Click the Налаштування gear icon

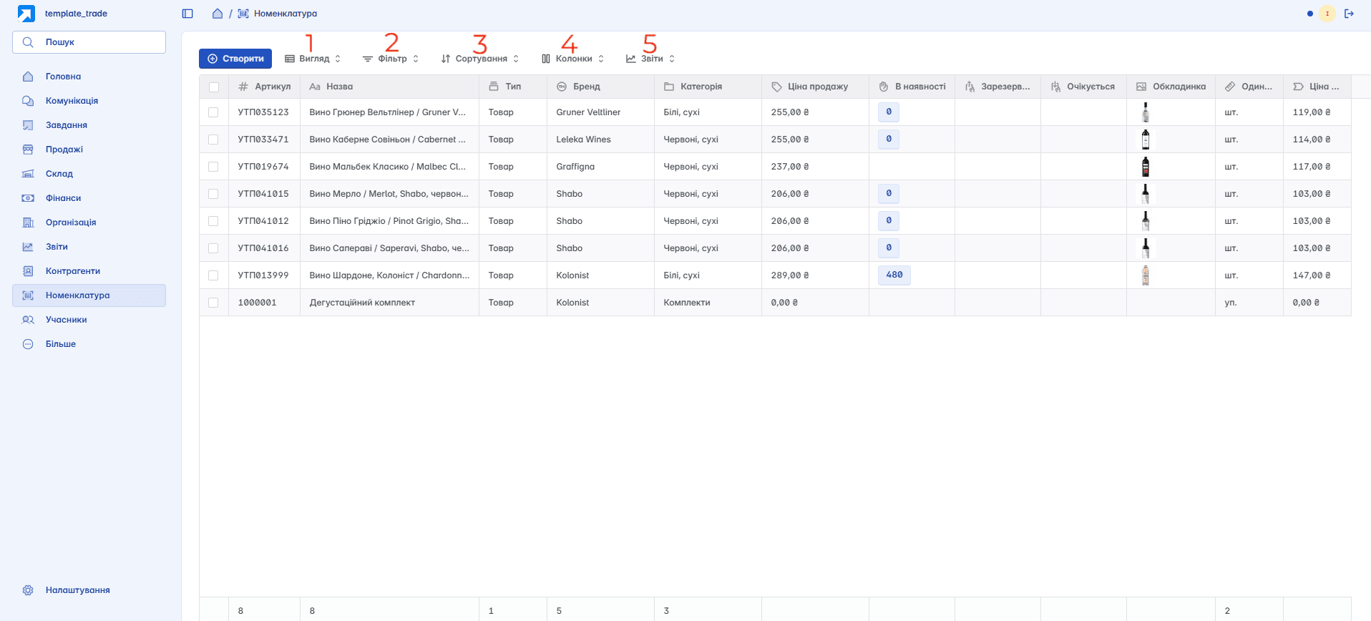(x=28, y=590)
